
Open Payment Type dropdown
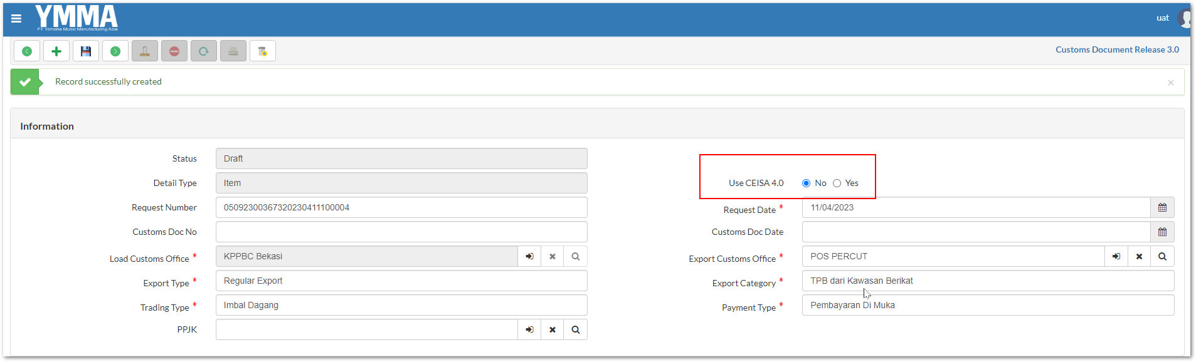[x=987, y=306]
